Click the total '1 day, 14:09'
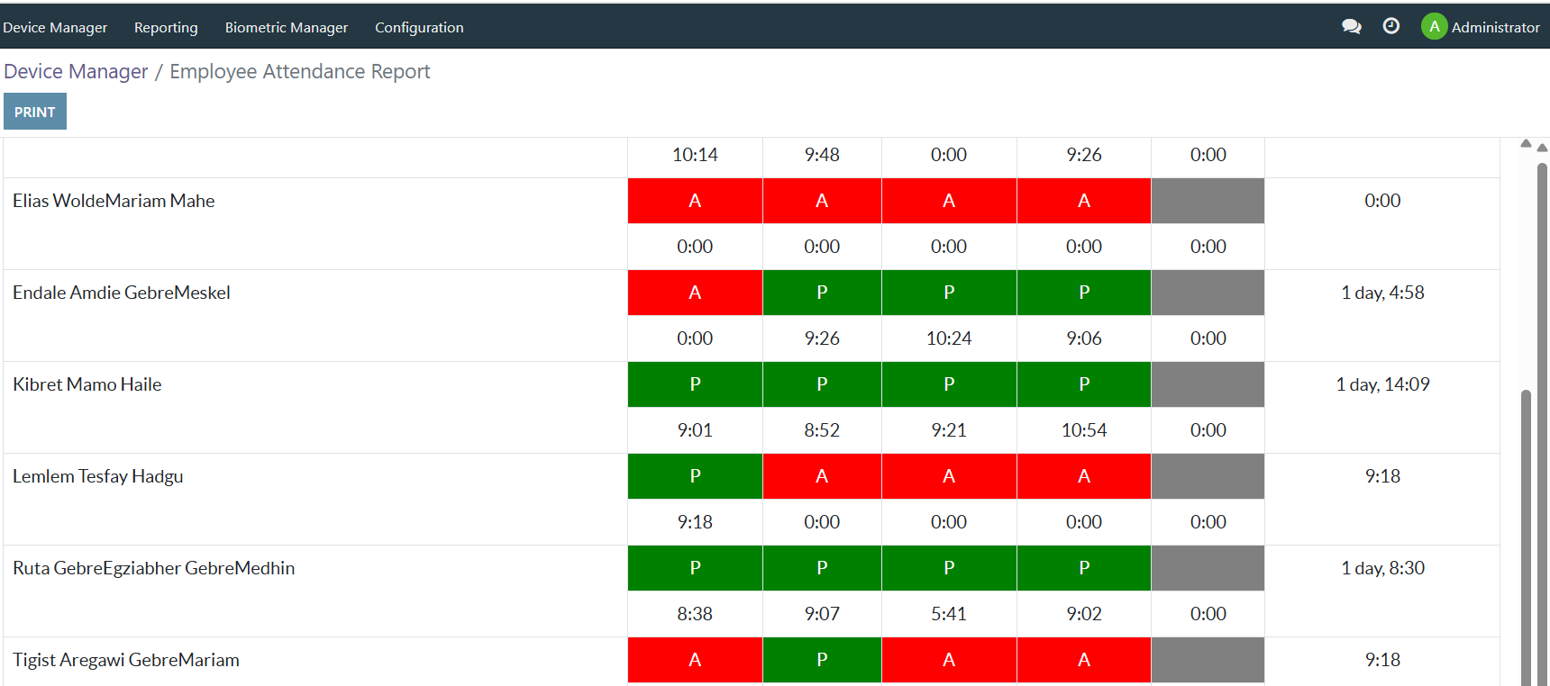1550x686 pixels. [x=1382, y=384]
